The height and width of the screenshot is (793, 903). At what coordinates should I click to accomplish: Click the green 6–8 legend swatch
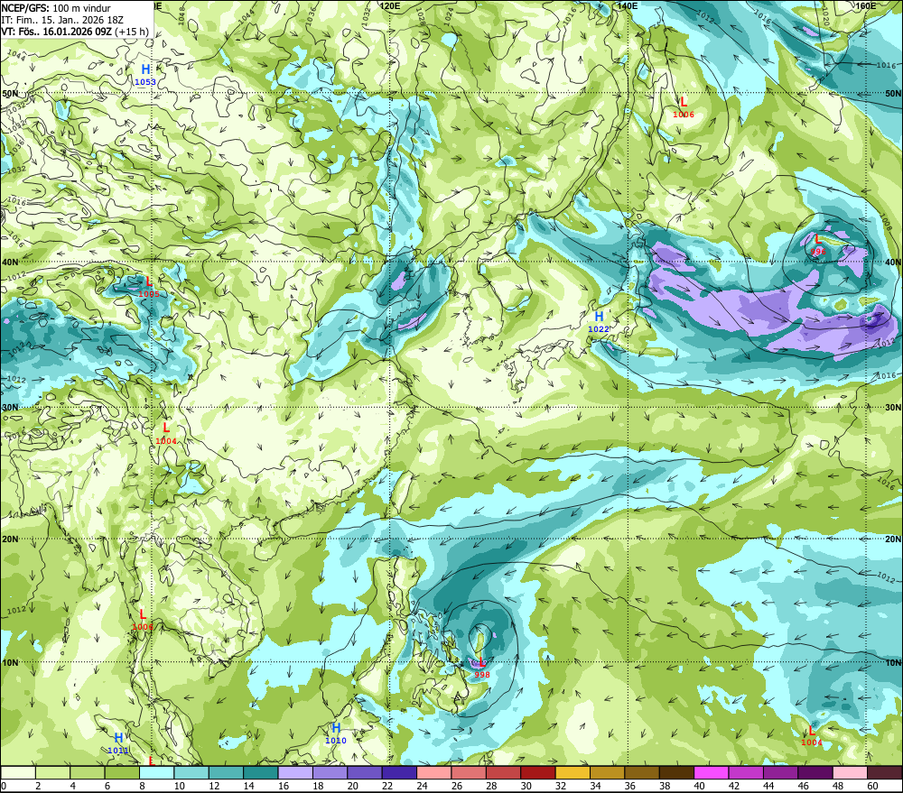[122, 772]
